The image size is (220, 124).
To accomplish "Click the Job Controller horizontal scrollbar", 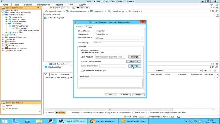I will point(110,110).
